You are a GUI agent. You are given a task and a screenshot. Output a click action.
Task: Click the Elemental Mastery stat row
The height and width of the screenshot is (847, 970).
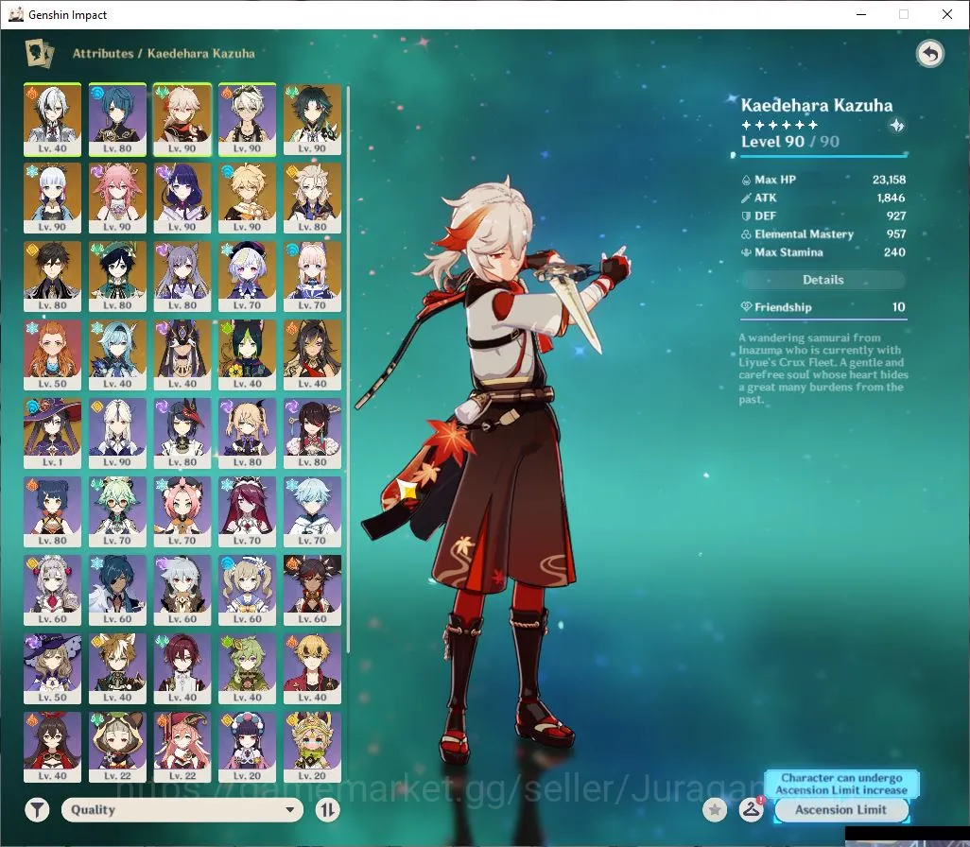coord(823,233)
